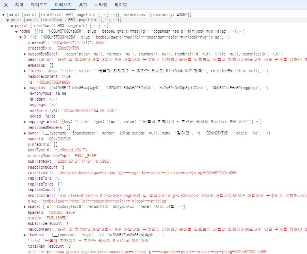Screen dimensions: 307x254
Task: Expand the owner object
Action: pos(25,133)
